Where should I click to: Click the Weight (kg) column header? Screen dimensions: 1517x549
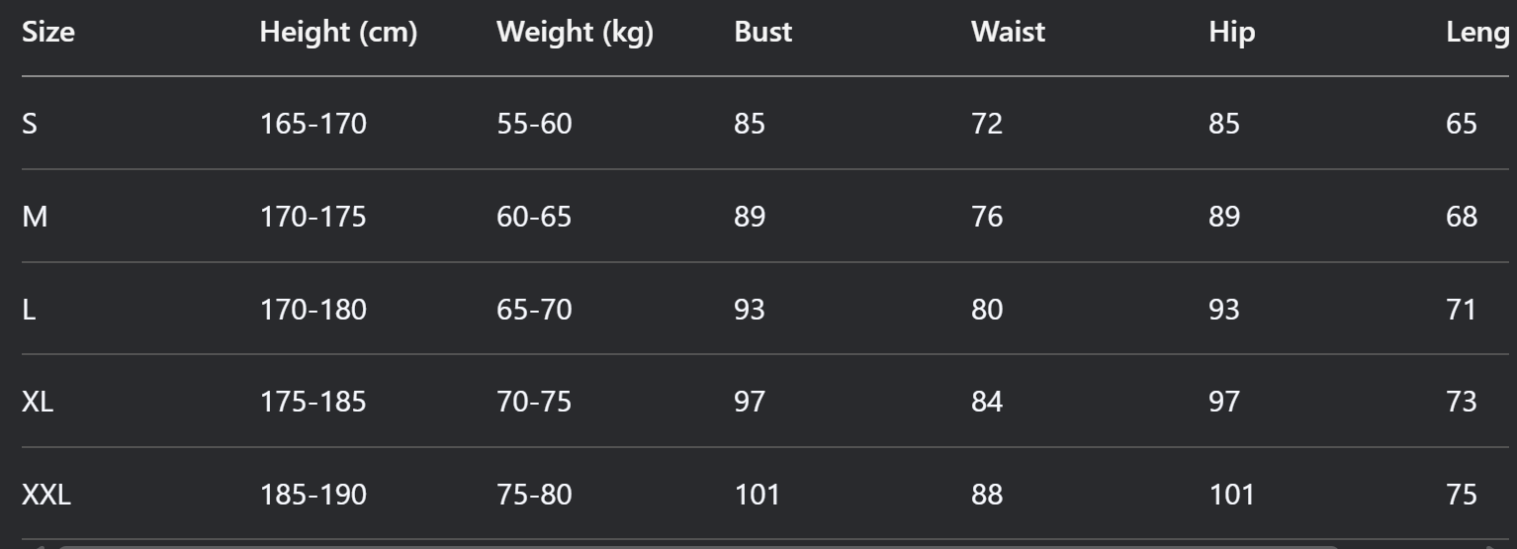point(575,33)
